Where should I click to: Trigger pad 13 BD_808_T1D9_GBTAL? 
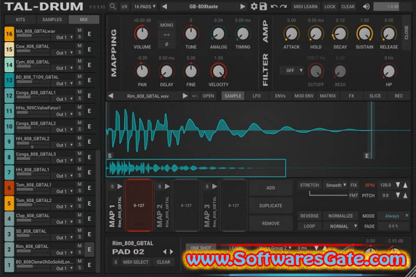[9, 80]
